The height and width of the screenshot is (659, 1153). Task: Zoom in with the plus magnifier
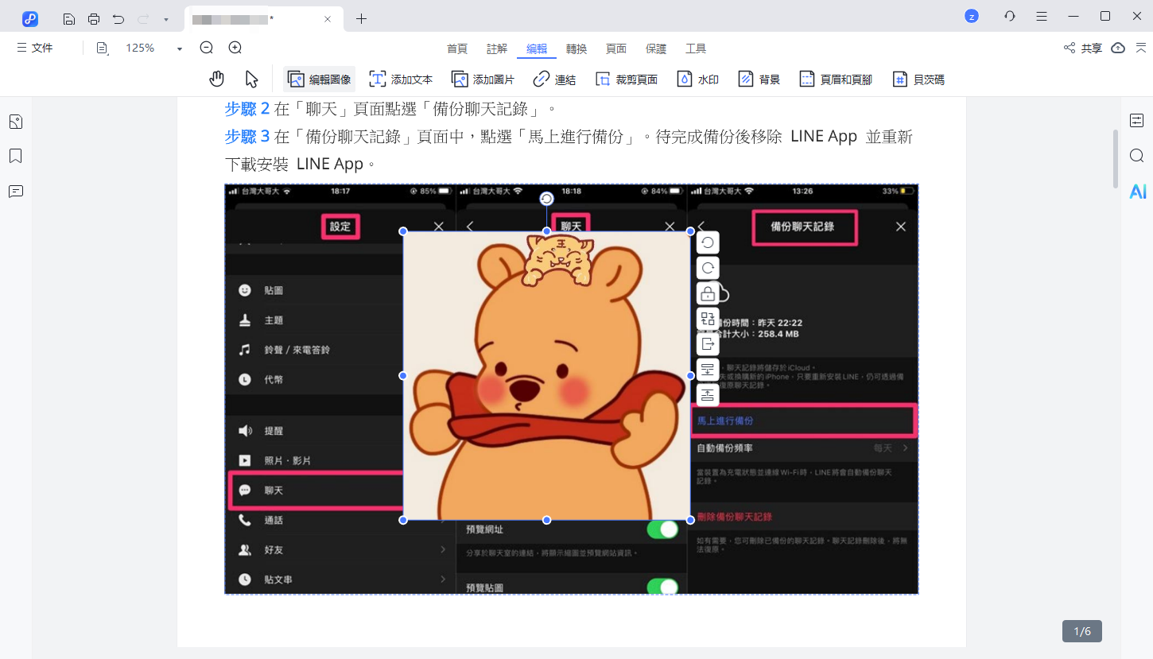[235, 48]
